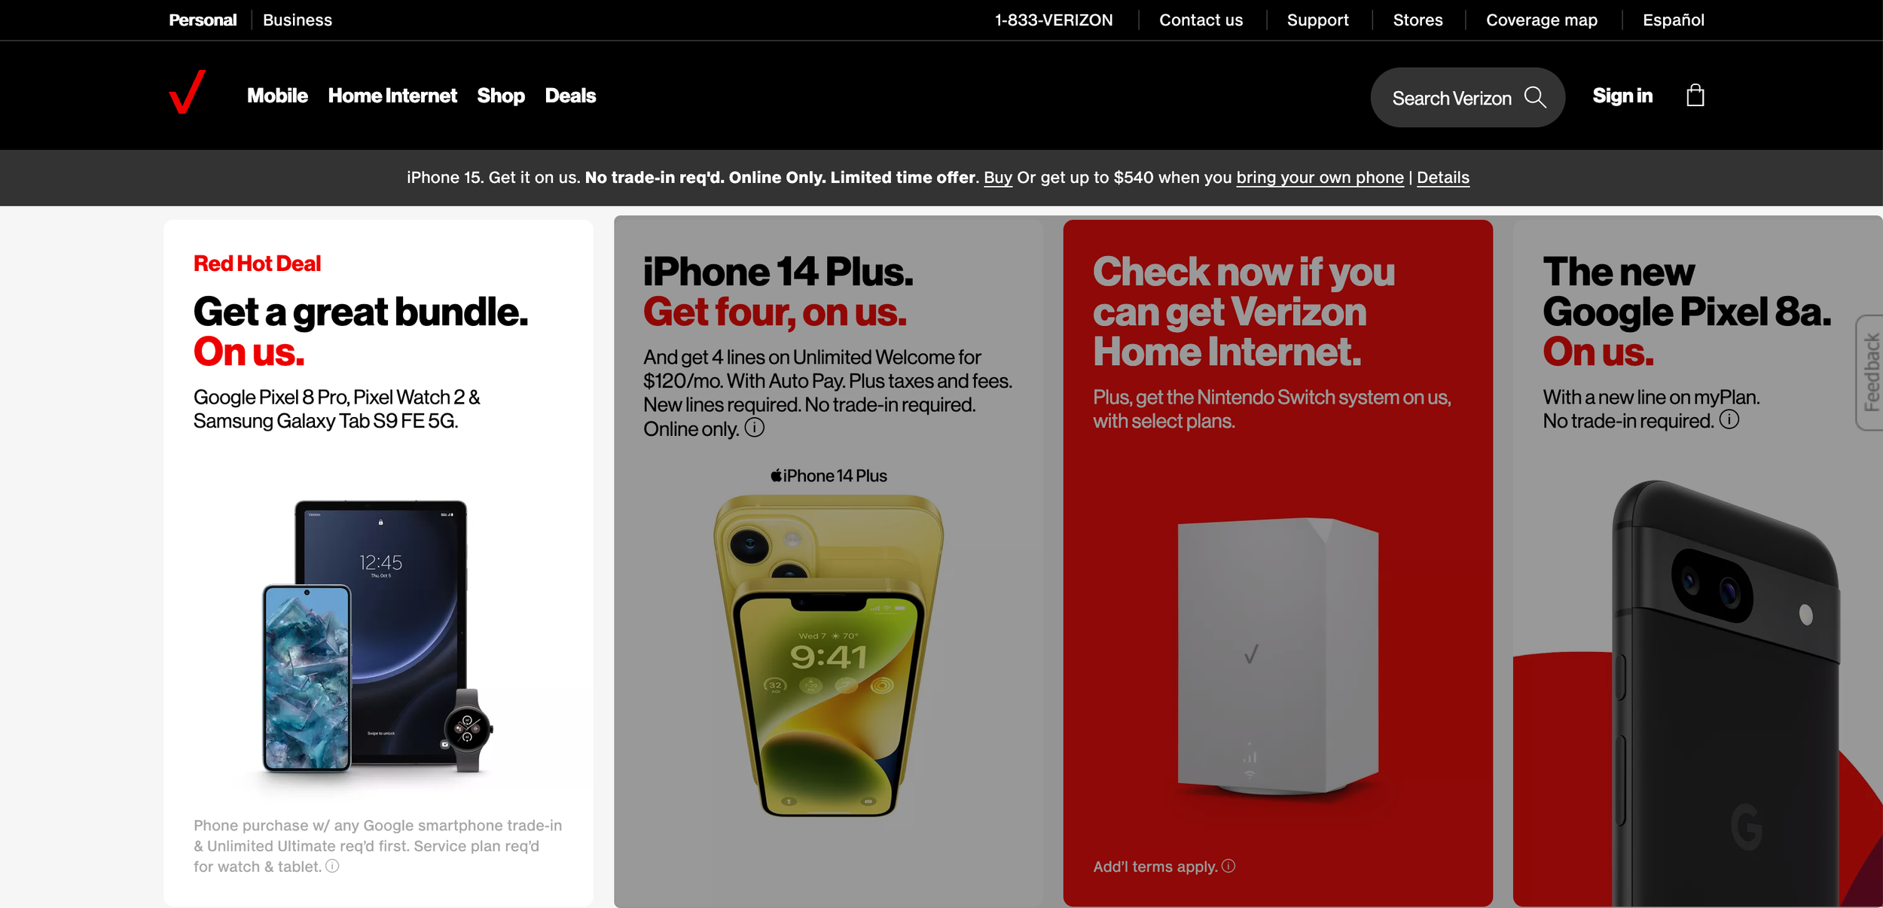Click info icon beside Add'l terms apply
This screenshot has width=1883, height=908.
1228,866
